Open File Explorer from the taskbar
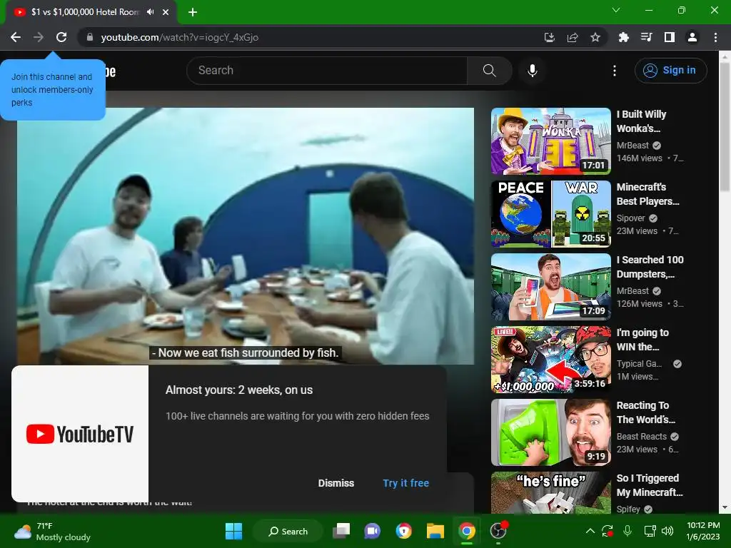 pyautogui.click(x=435, y=531)
